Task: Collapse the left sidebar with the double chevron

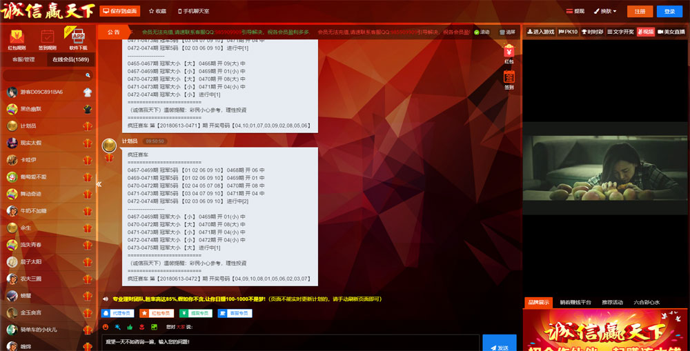Action: coord(99,184)
